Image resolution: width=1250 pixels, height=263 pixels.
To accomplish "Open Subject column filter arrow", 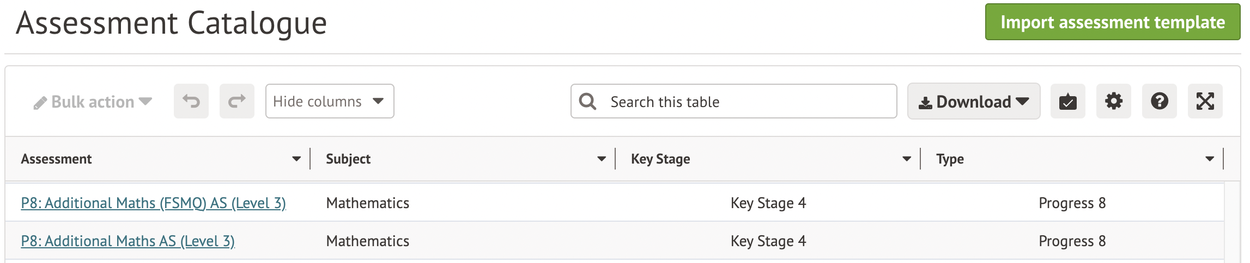I will [x=602, y=159].
